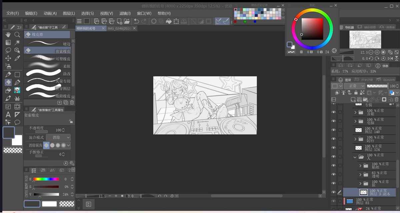Open the 文件(F) menu
Image resolution: width=400 pixels, height=213 pixels.
(x=13, y=13)
